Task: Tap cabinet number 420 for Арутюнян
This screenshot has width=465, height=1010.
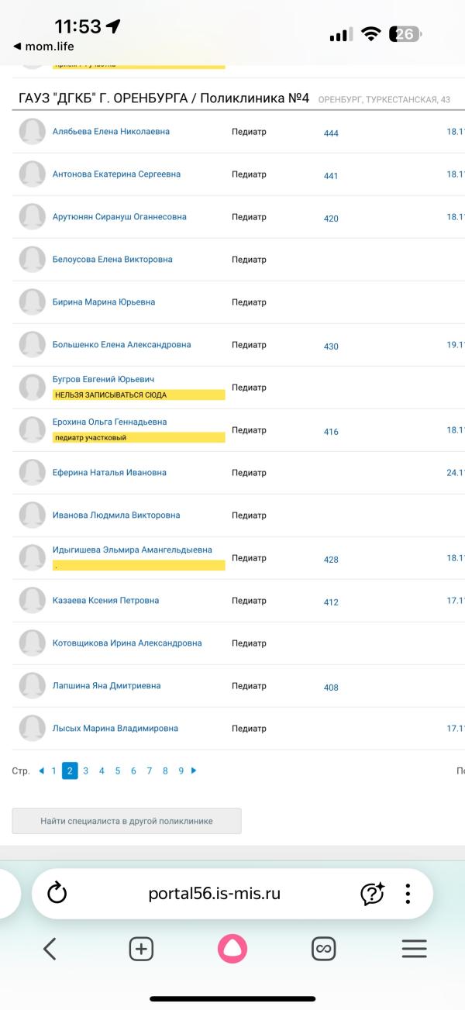Action: coord(331,219)
